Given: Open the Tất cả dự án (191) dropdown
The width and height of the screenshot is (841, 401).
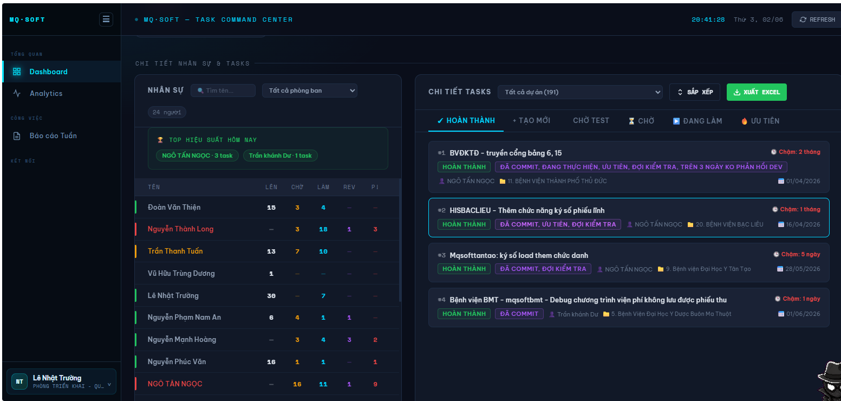Looking at the screenshot, I should coord(580,92).
